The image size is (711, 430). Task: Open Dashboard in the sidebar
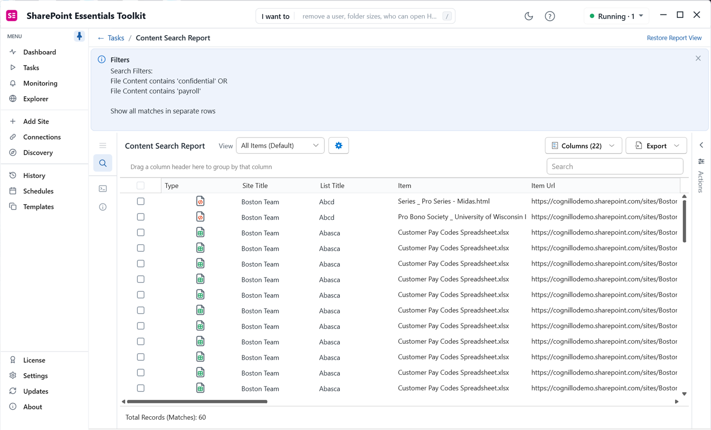click(40, 52)
